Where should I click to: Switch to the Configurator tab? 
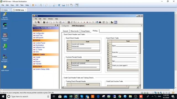pos(65,26)
